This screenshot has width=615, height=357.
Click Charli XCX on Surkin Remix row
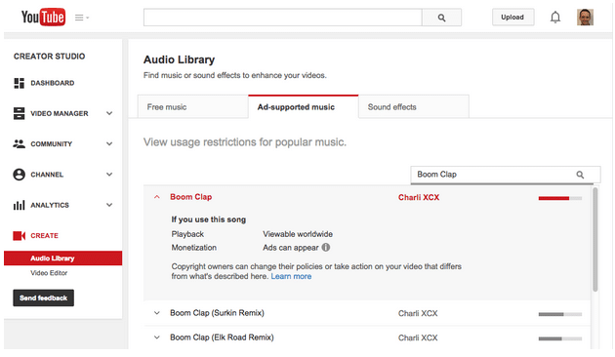418,313
